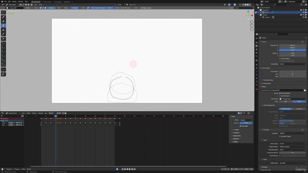Open the Video Codec dropdown
Viewport: 308px width, 173px height.
click(293, 144)
